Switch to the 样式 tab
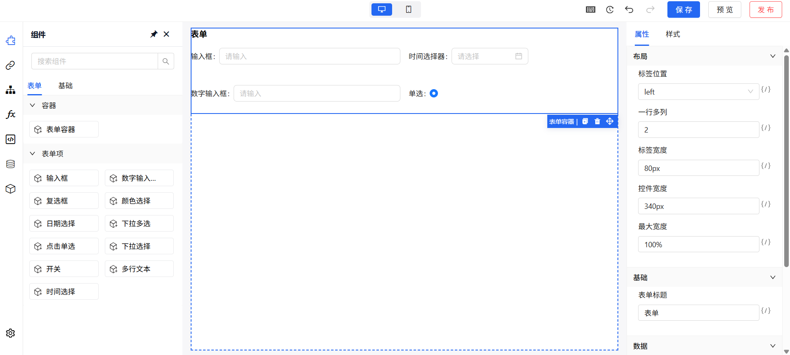The height and width of the screenshot is (355, 790). point(672,34)
